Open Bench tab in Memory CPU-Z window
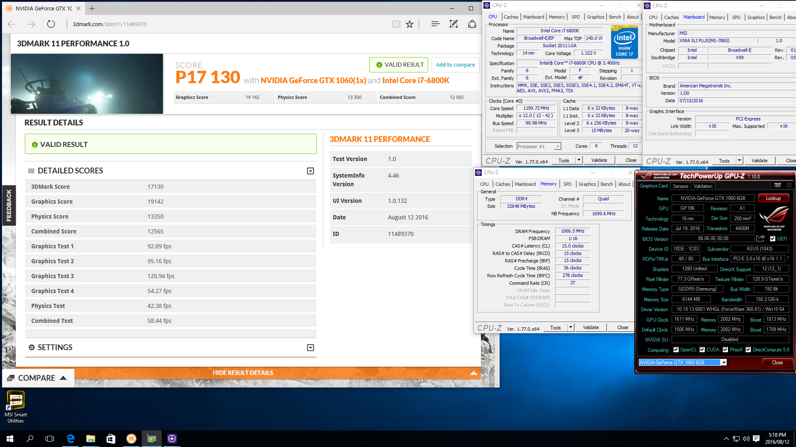The width and height of the screenshot is (796, 447). click(x=607, y=184)
